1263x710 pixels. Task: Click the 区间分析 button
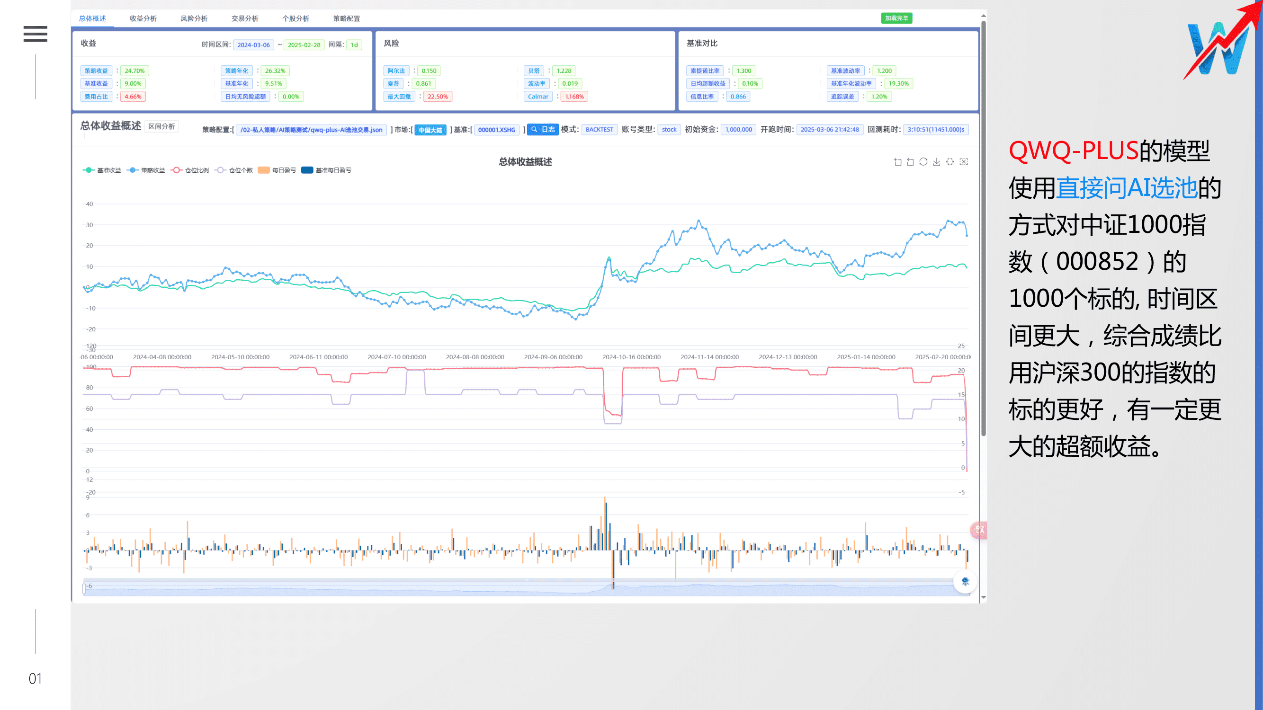(x=161, y=126)
